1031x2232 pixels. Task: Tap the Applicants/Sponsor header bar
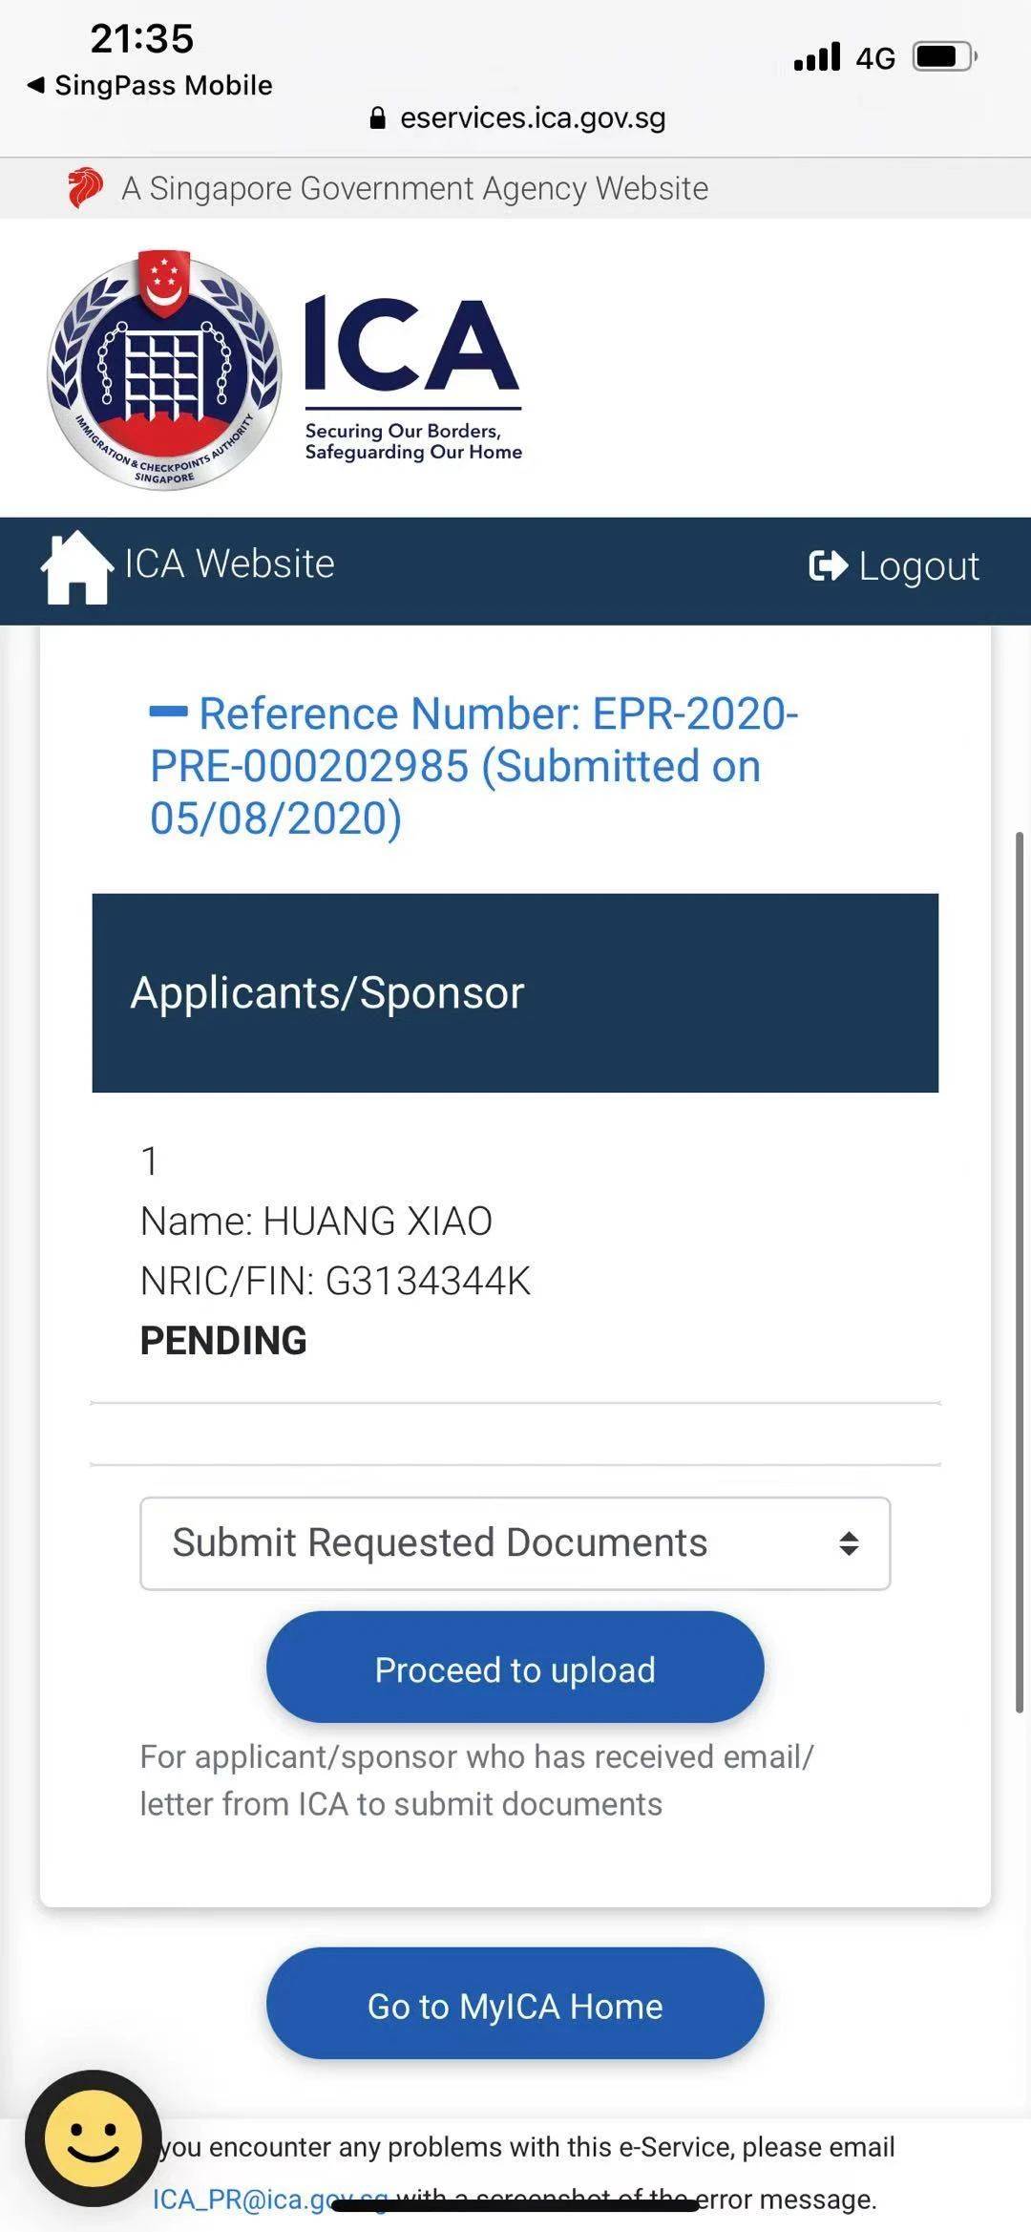[515, 993]
